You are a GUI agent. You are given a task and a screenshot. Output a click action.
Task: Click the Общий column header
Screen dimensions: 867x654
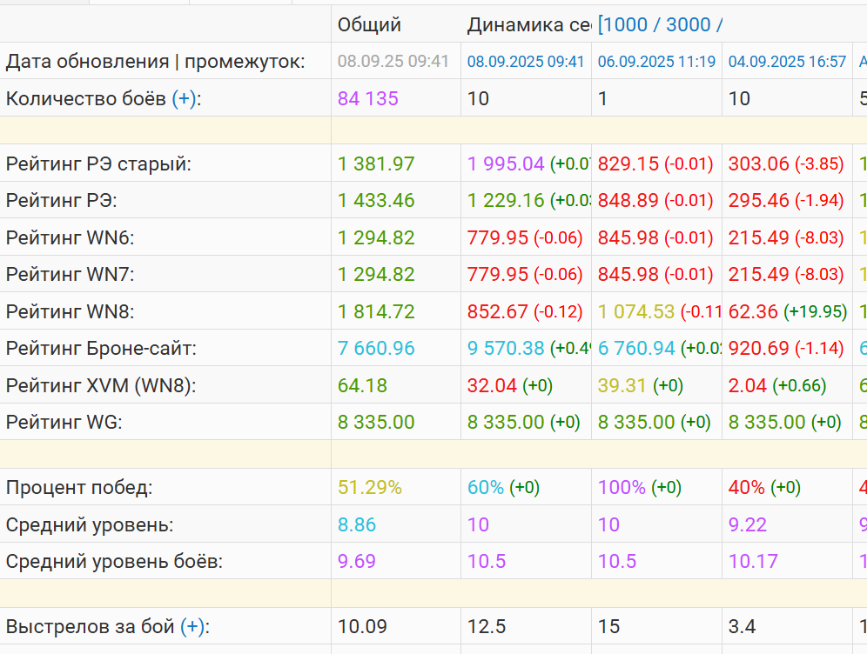click(x=369, y=24)
